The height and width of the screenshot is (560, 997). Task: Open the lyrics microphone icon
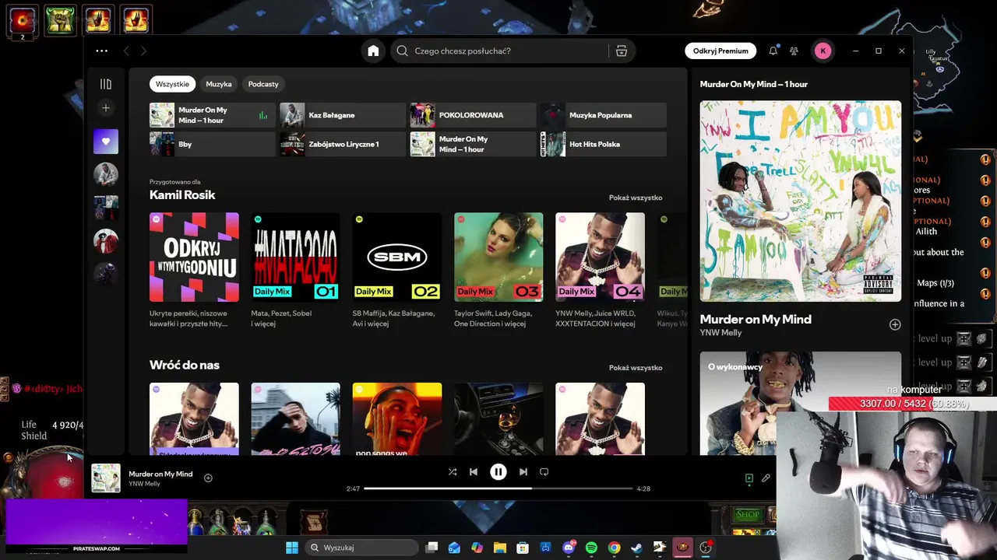766,478
